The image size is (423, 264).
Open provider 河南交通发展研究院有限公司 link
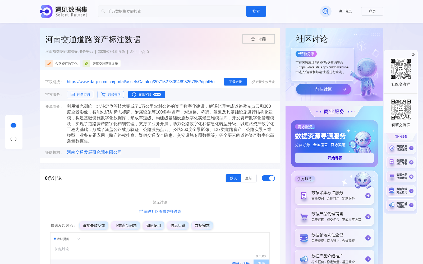pyautogui.click(x=94, y=152)
